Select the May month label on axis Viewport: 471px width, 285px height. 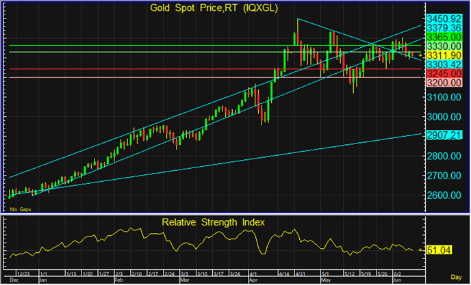tap(324, 280)
